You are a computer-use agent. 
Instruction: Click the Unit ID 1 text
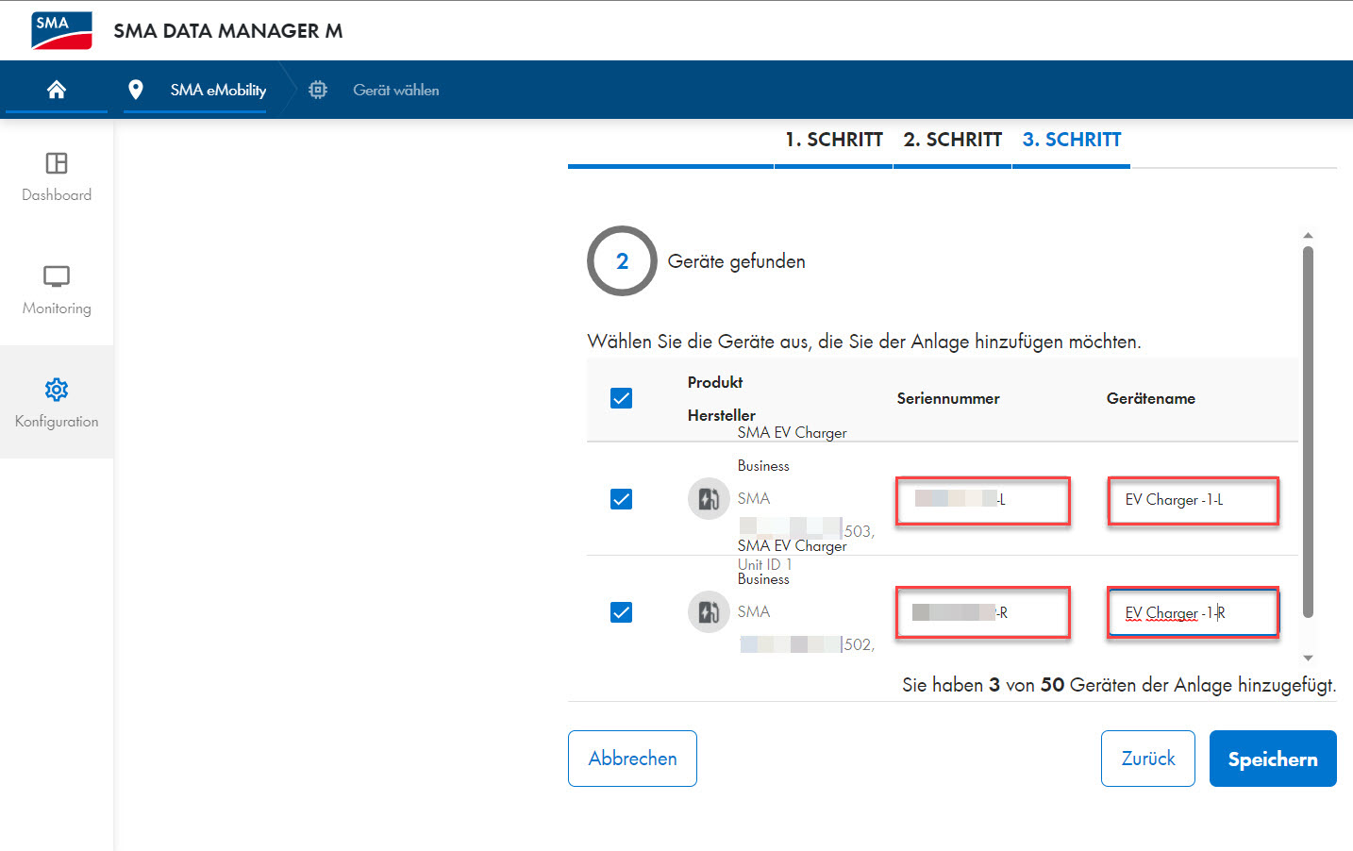(765, 564)
